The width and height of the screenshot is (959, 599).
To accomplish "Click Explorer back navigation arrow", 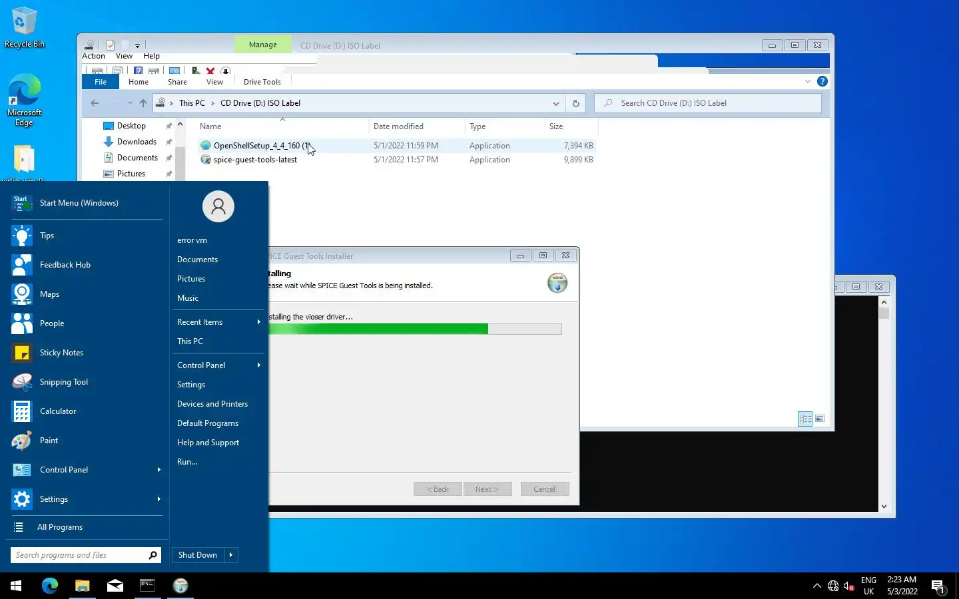I will (95, 103).
